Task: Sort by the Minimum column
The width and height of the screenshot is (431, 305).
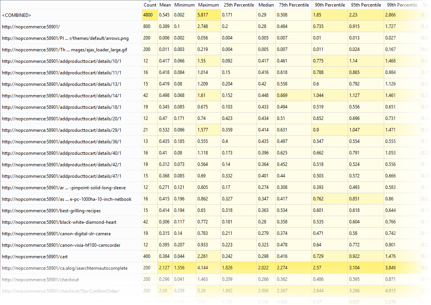Action: pyautogui.click(x=184, y=5)
